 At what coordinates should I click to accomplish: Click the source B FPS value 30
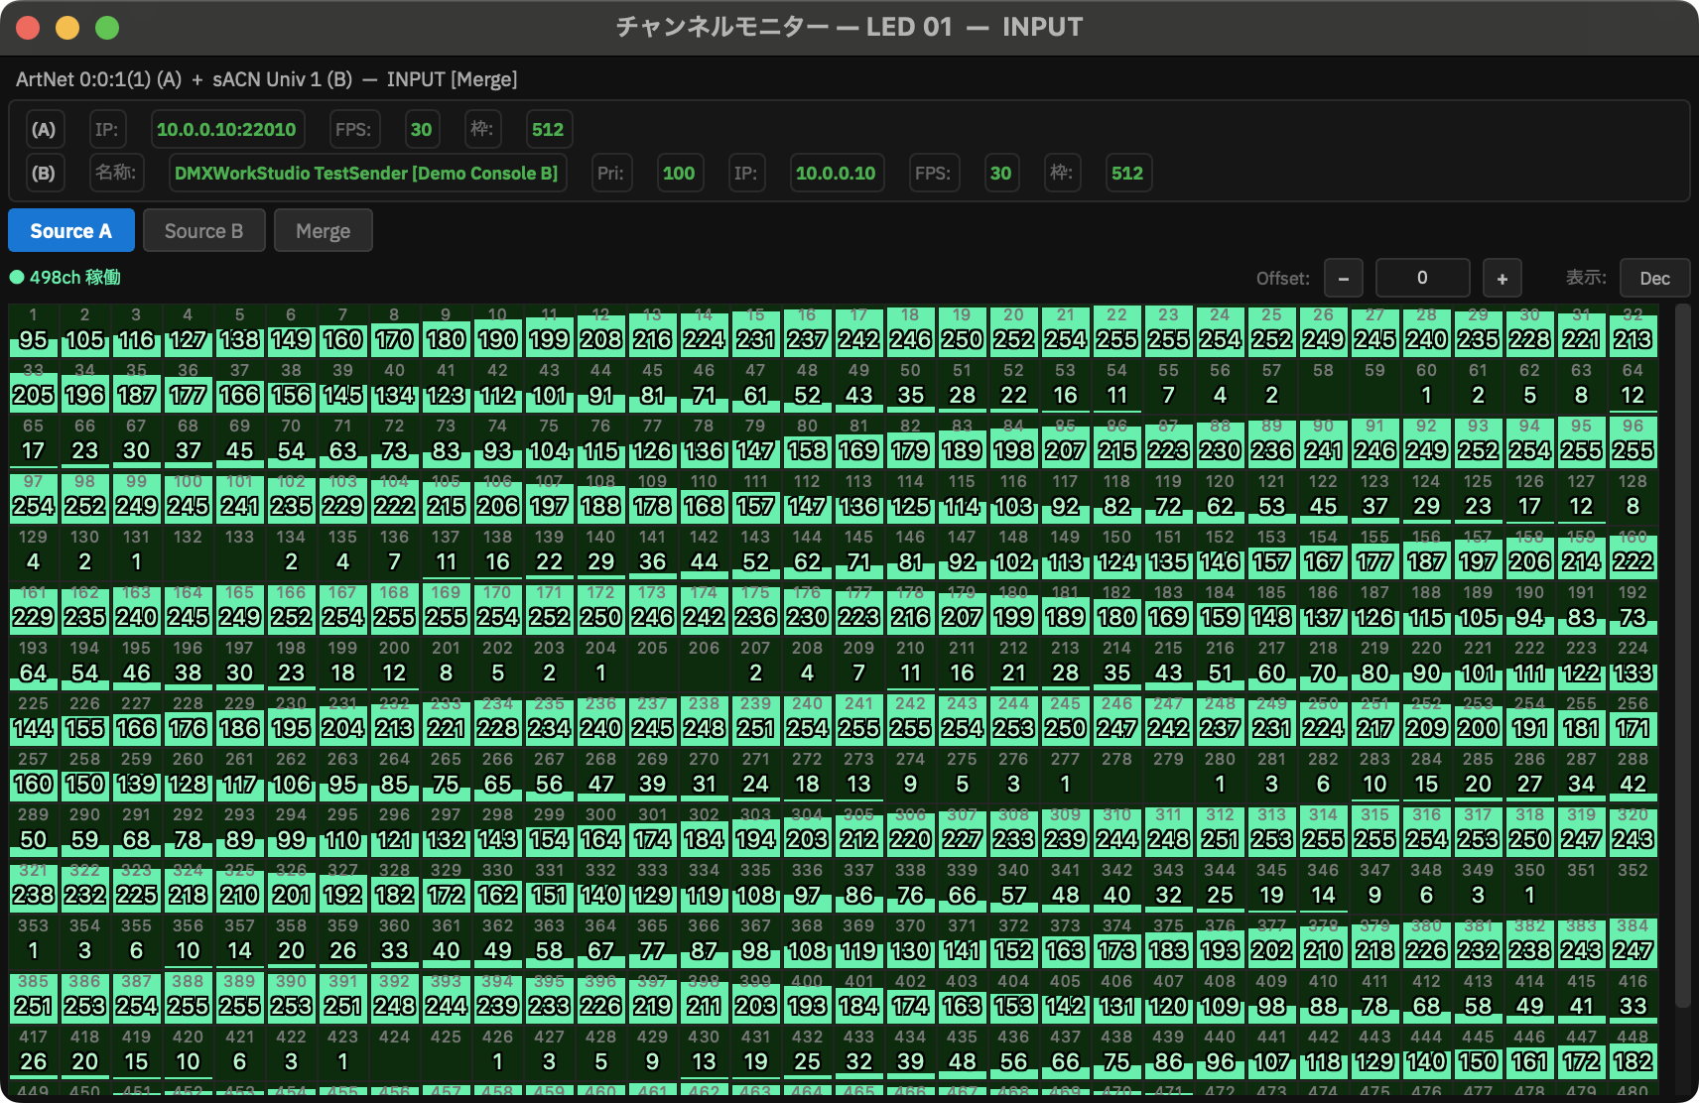(x=1000, y=173)
